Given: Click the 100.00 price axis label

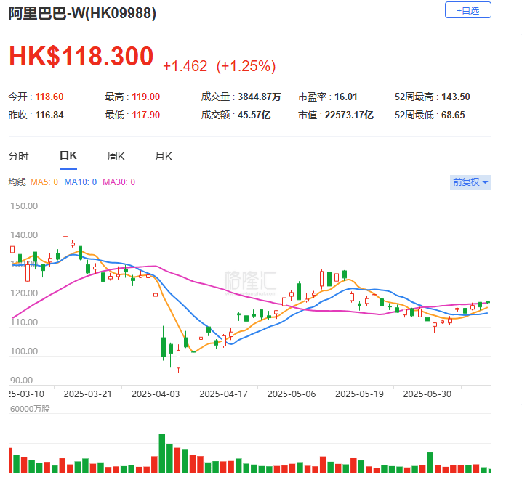Looking at the screenshot, I should (x=24, y=351).
